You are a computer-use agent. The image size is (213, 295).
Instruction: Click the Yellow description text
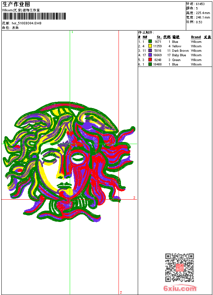click(177, 46)
